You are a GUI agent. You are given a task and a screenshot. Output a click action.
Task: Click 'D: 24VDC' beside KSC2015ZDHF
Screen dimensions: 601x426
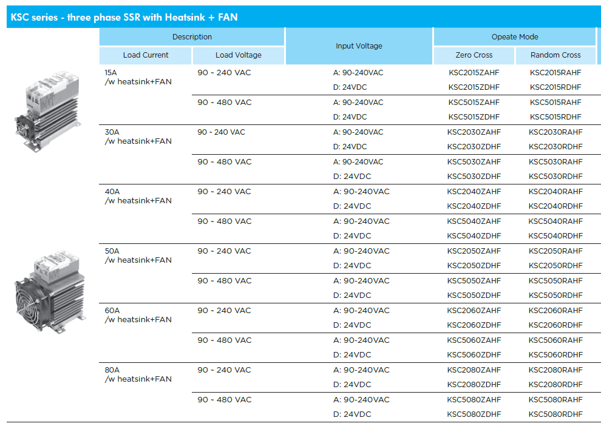pyautogui.click(x=350, y=87)
